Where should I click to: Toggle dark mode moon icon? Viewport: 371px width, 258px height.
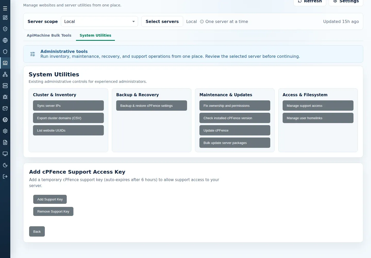click(5, 165)
